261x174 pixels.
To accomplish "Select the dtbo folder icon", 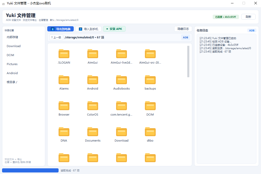I will (x=150, y=132).
